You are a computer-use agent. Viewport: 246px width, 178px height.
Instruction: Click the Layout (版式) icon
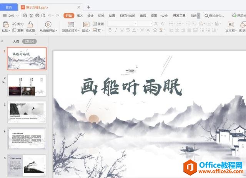click(x=86, y=25)
